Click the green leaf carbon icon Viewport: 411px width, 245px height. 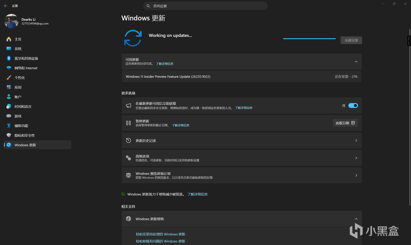[123, 194]
